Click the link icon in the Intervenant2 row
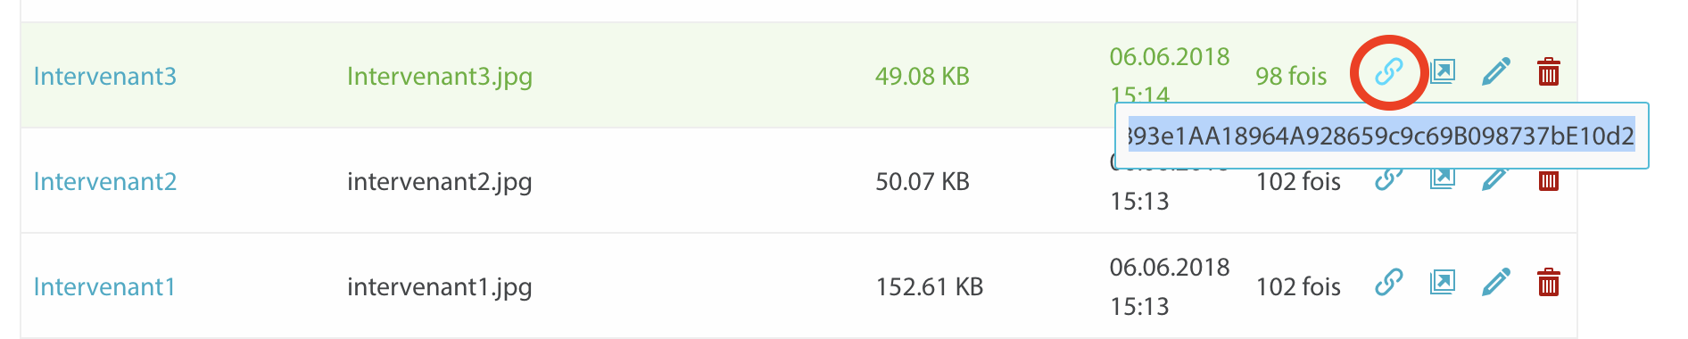The image size is (1688, 339). pos(1388,180)
